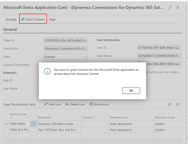Open the row options for D365 BASIC
The image size is (188, 144).
(x=34, y=124)
